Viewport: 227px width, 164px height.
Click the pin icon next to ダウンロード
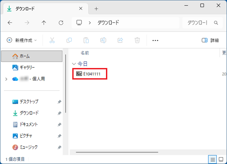pos(59,113)
